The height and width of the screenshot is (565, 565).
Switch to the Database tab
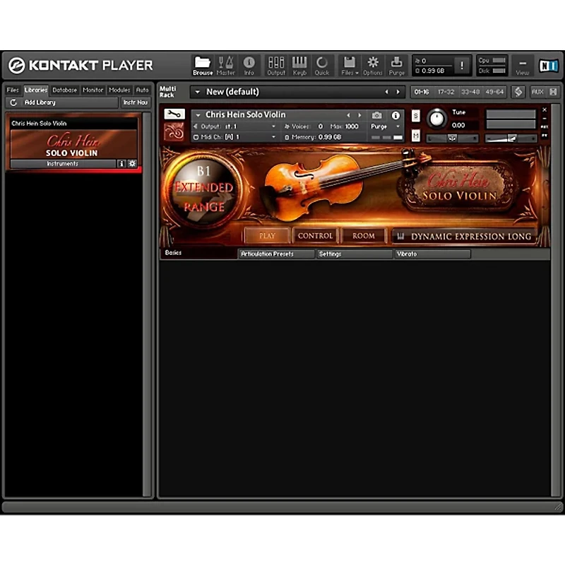[x=65, y=90]
